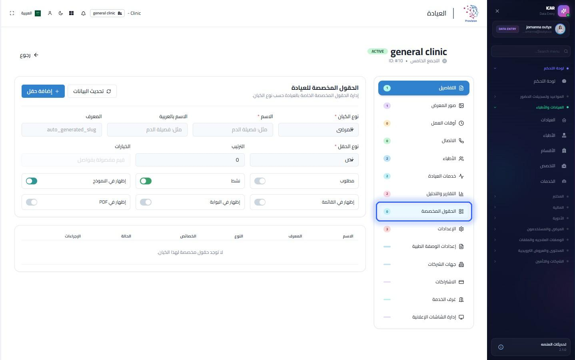Open الاشتراكات subscriptions tab
Image resolution: width=575 pixels, height=360 pixels.
point(424,282)
